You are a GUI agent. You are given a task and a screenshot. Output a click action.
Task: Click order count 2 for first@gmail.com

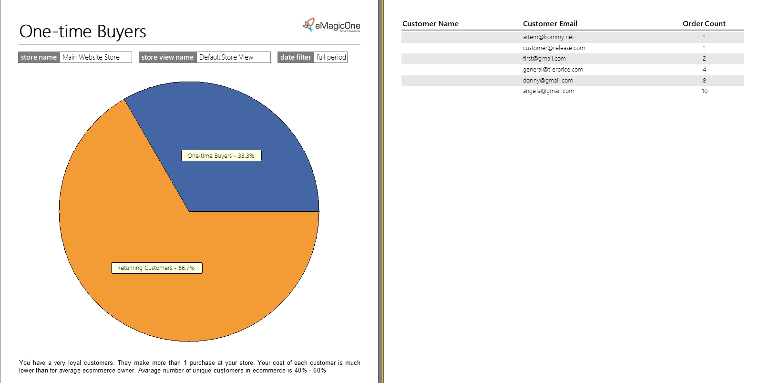pos(704,59)
